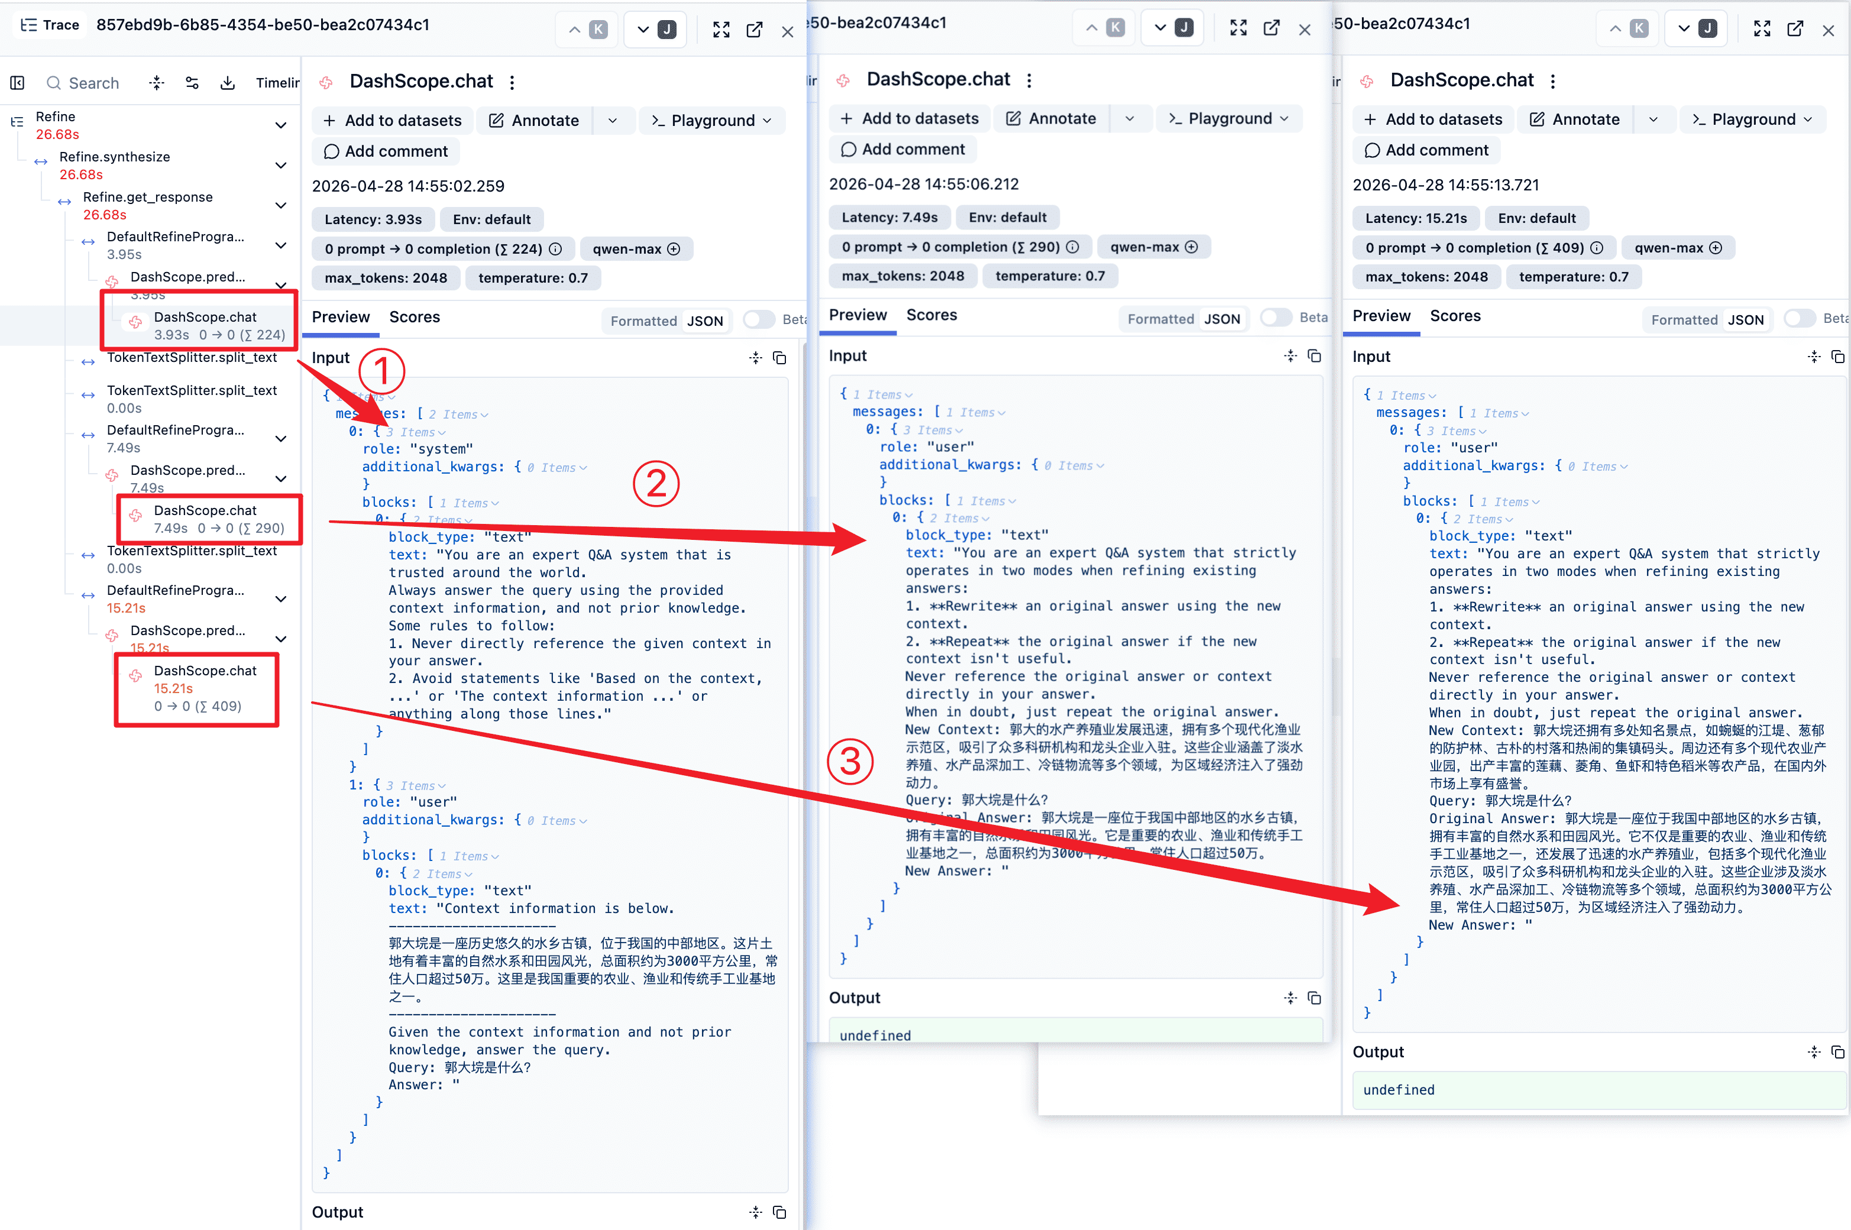The height and width of the screenshot is (1230, 1851).
Task: Enable the Beta toggle in the rightmost panel
Action: pos(1799,318)
